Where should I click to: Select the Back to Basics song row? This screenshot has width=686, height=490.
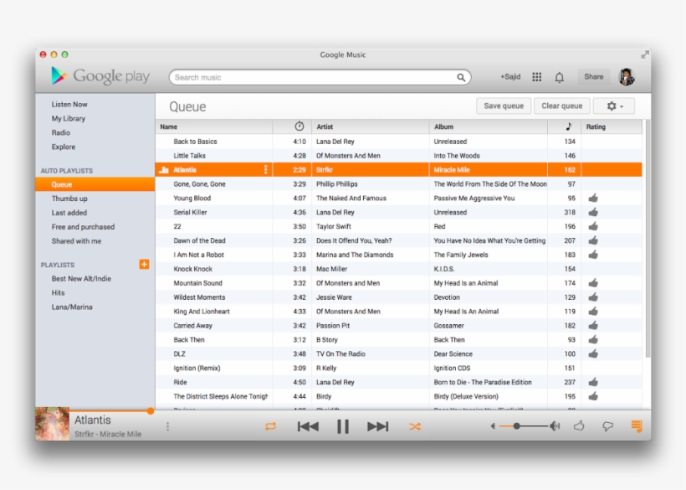tap(398, 142)
